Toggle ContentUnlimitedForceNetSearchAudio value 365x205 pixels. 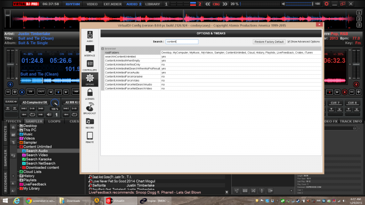(x=241, y=85)
